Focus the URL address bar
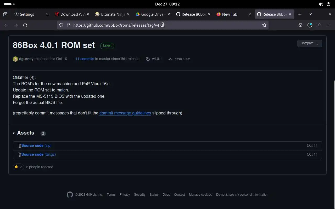Screen dimensions: 335x209 (x=163, y=25)
